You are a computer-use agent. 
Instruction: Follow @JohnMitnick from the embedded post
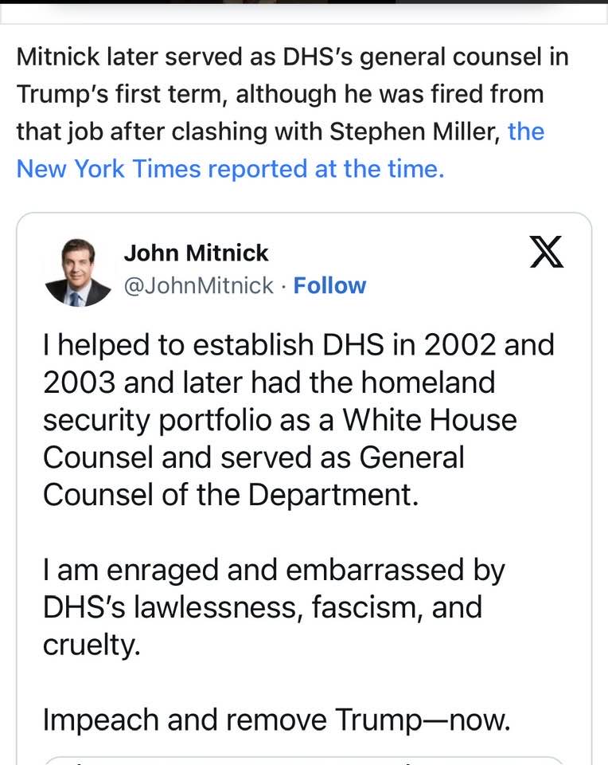[329, 285]
